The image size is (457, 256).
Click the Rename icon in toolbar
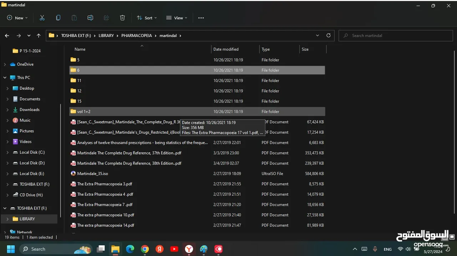[90, 18]
